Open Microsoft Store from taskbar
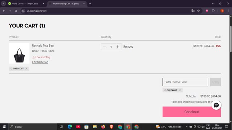This screenshot has height=130, width=232. tap(86, 127)
